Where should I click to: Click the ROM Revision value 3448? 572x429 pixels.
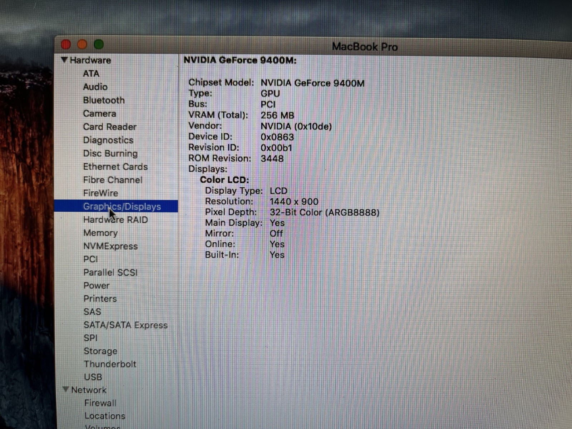click(x=272, y=158)
